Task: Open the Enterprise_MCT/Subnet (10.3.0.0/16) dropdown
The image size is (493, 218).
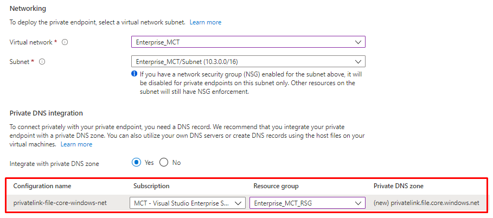Action: pos(244,62)
